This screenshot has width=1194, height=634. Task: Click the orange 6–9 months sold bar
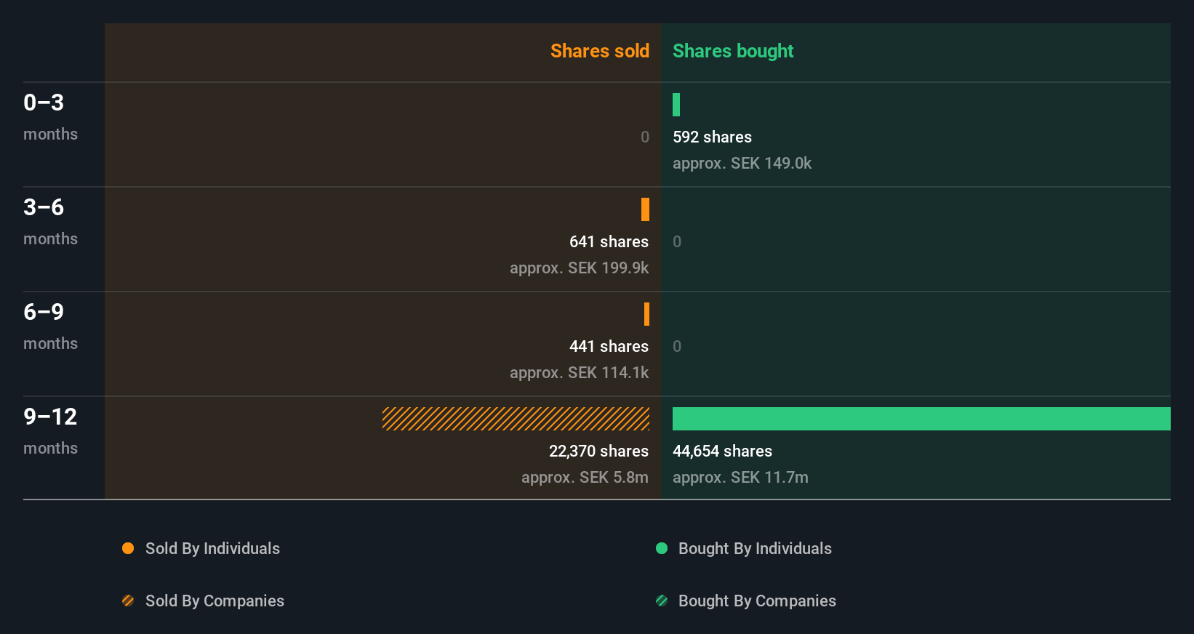click(646, 314)
